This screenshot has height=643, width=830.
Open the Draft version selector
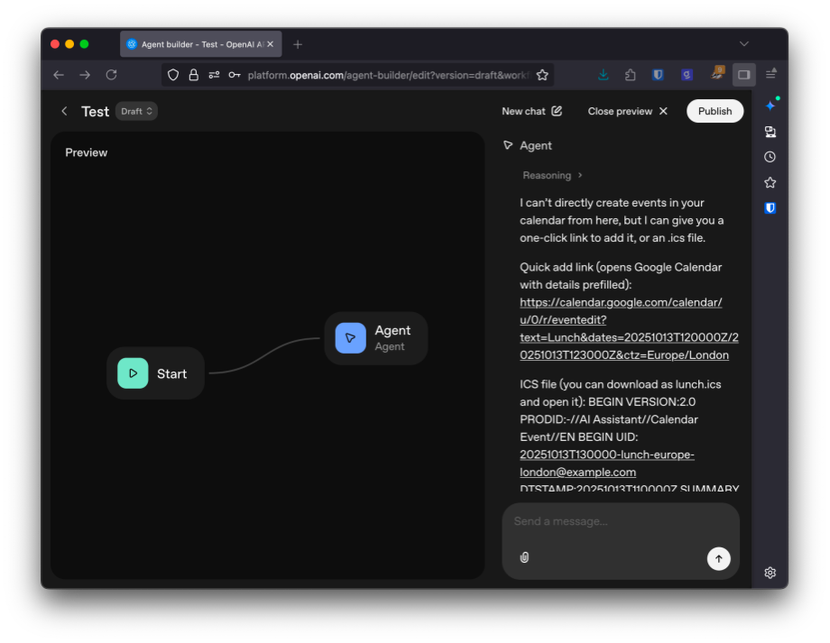(x=135, y=111)
